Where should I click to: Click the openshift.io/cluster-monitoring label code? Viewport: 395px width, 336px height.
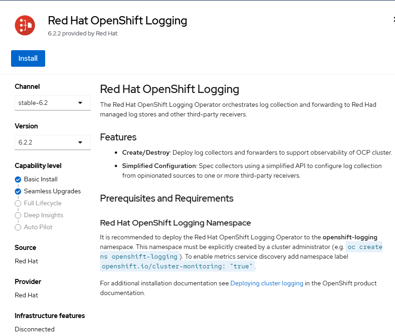point(177,266)
